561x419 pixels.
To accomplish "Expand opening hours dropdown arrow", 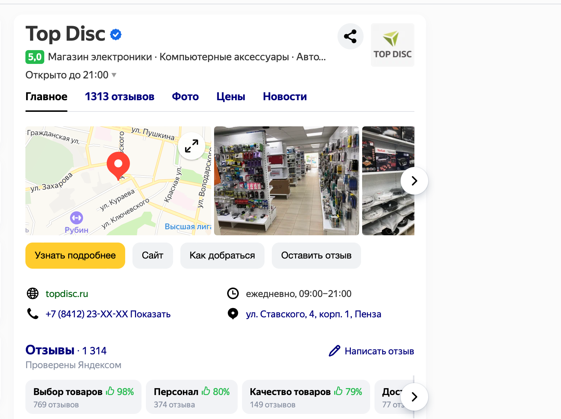I will pyautogui.click(x=114, y=75).
